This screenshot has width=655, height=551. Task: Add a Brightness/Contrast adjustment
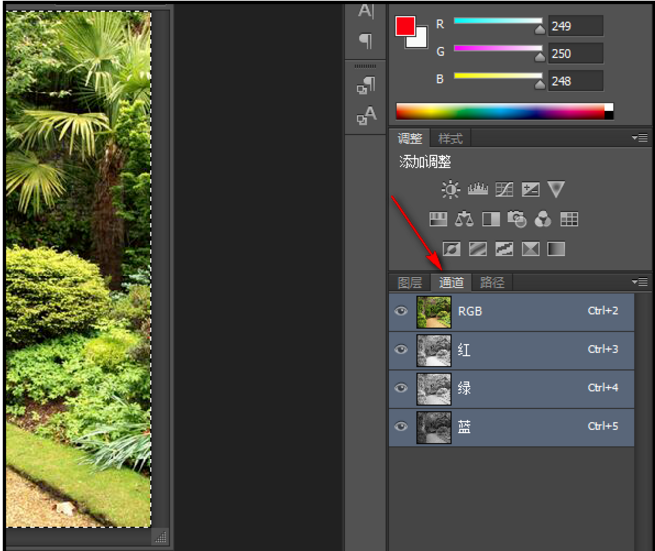pos(451,190)
